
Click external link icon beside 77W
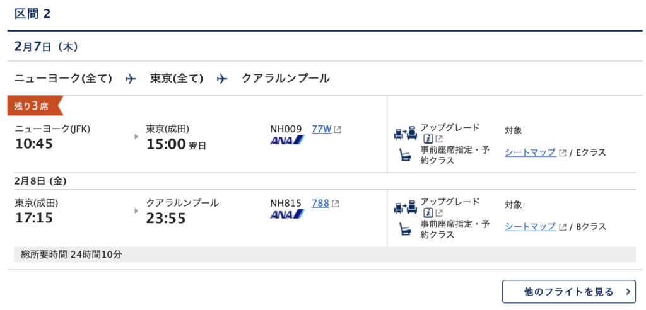coord(338,129)
